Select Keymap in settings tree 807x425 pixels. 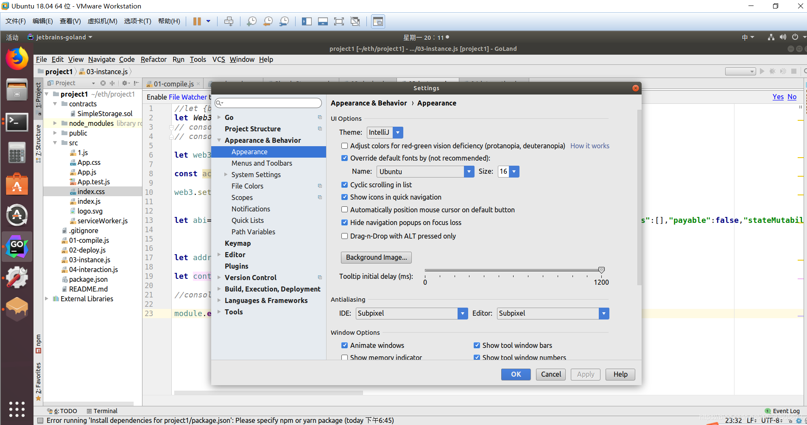coord(237,243)
